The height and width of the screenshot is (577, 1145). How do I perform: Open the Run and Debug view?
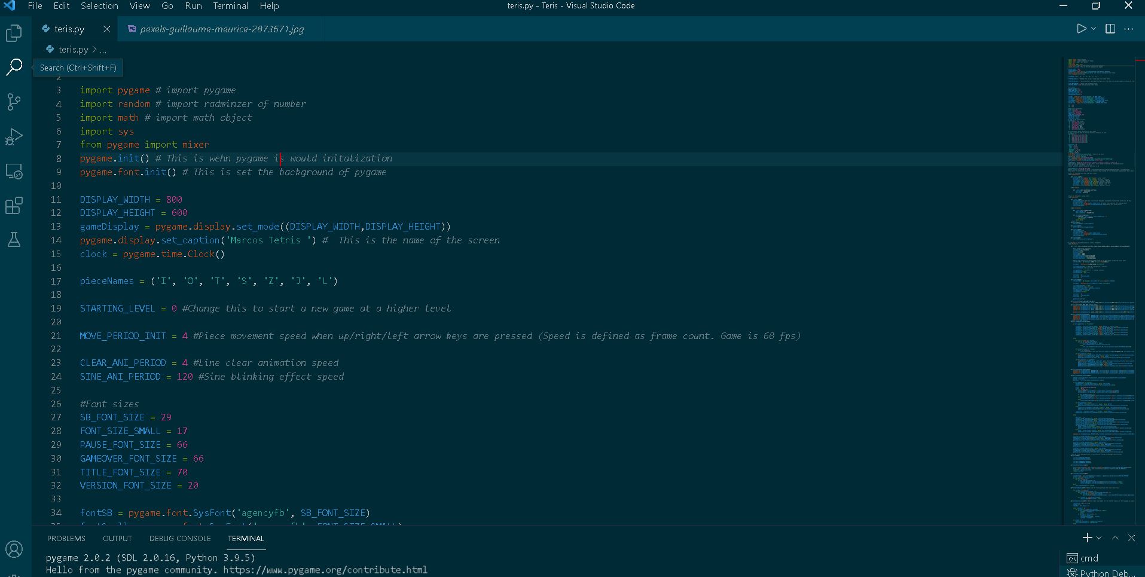pyautogui.click(x=14, y=136)
